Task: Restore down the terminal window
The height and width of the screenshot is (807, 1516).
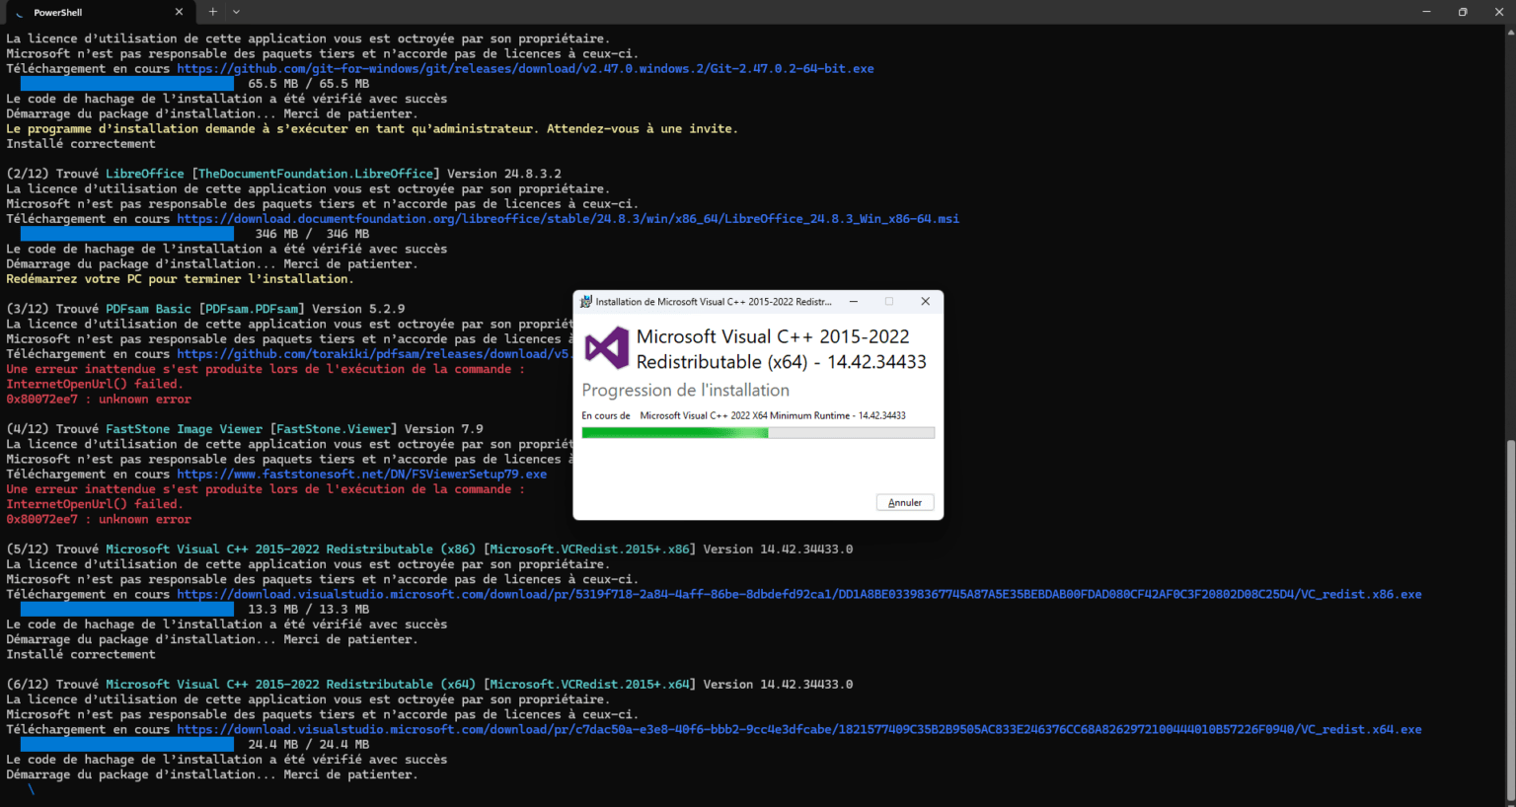Action: (1463, 12)
